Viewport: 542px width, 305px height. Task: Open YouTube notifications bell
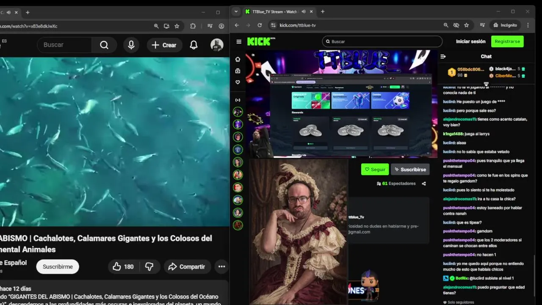pos(194,45)
